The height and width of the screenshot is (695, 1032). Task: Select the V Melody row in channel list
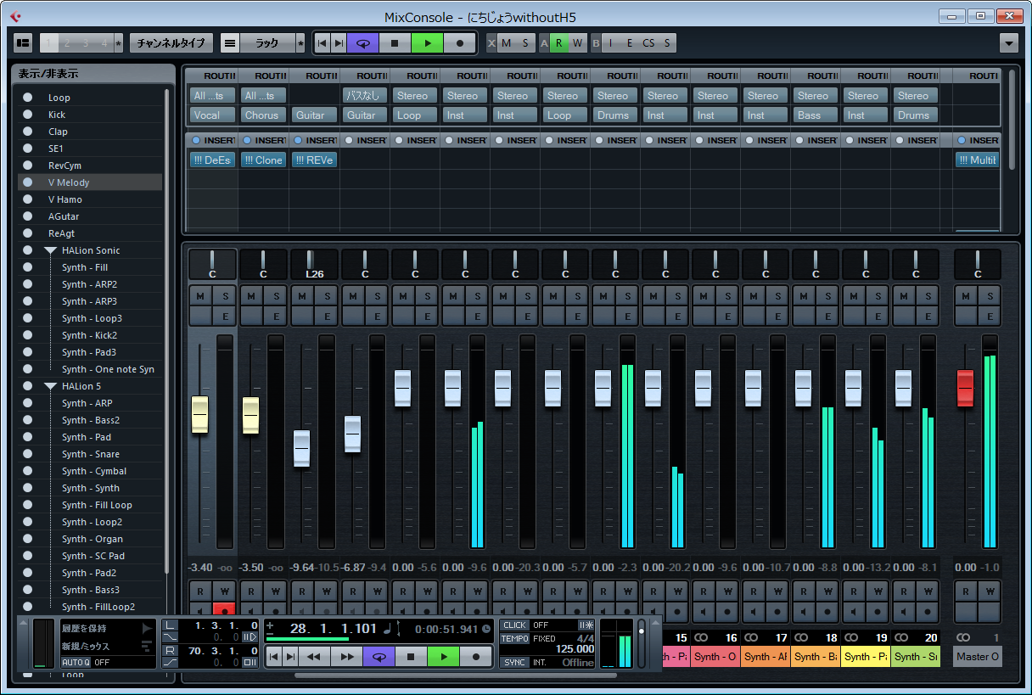(90, 182)
